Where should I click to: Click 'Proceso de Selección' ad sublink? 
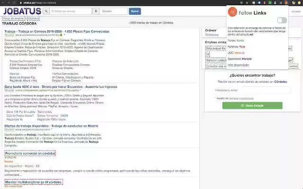pyautogui.click(x=65, y=61)
